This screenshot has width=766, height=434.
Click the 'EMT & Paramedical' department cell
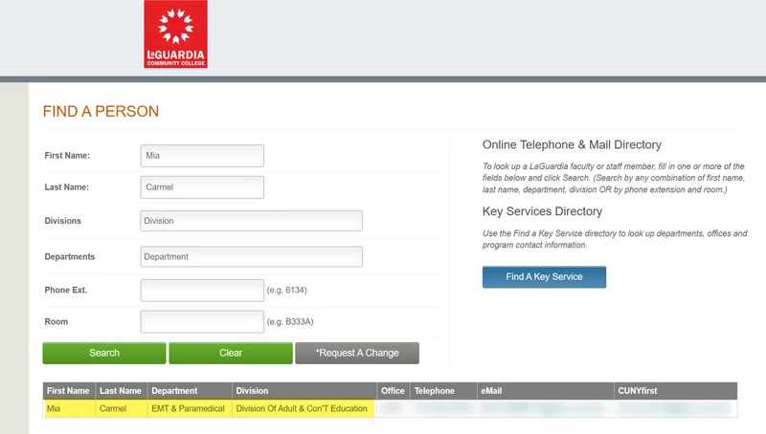(x=190, y=408)
